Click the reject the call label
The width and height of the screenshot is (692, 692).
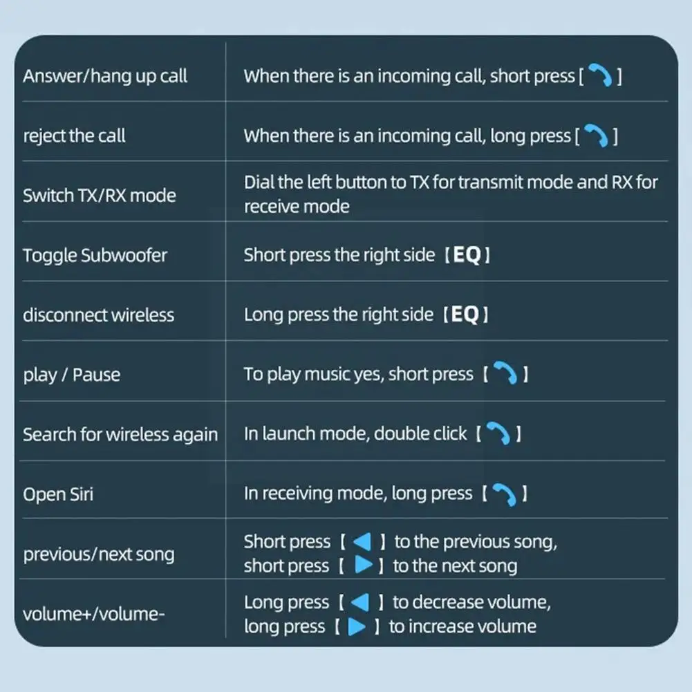[x=74, y=135]
